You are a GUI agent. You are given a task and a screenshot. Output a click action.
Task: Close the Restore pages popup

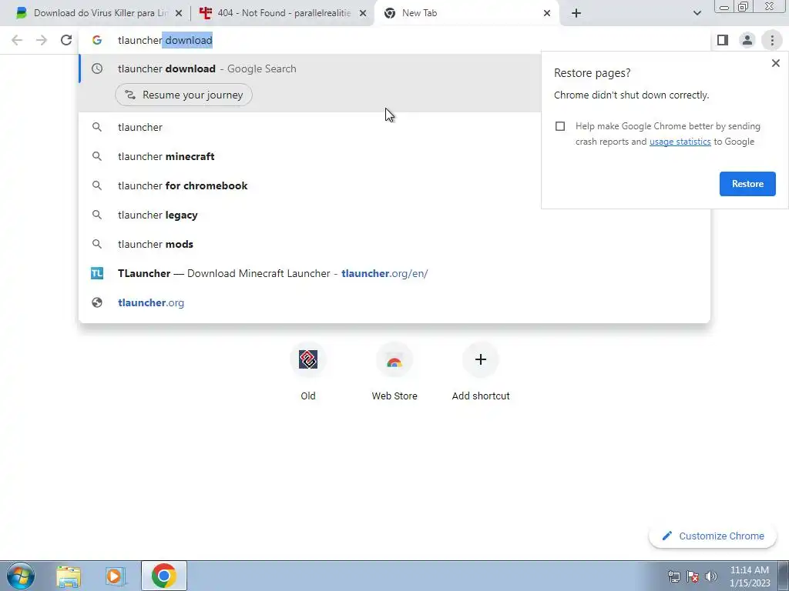point(775,63)
